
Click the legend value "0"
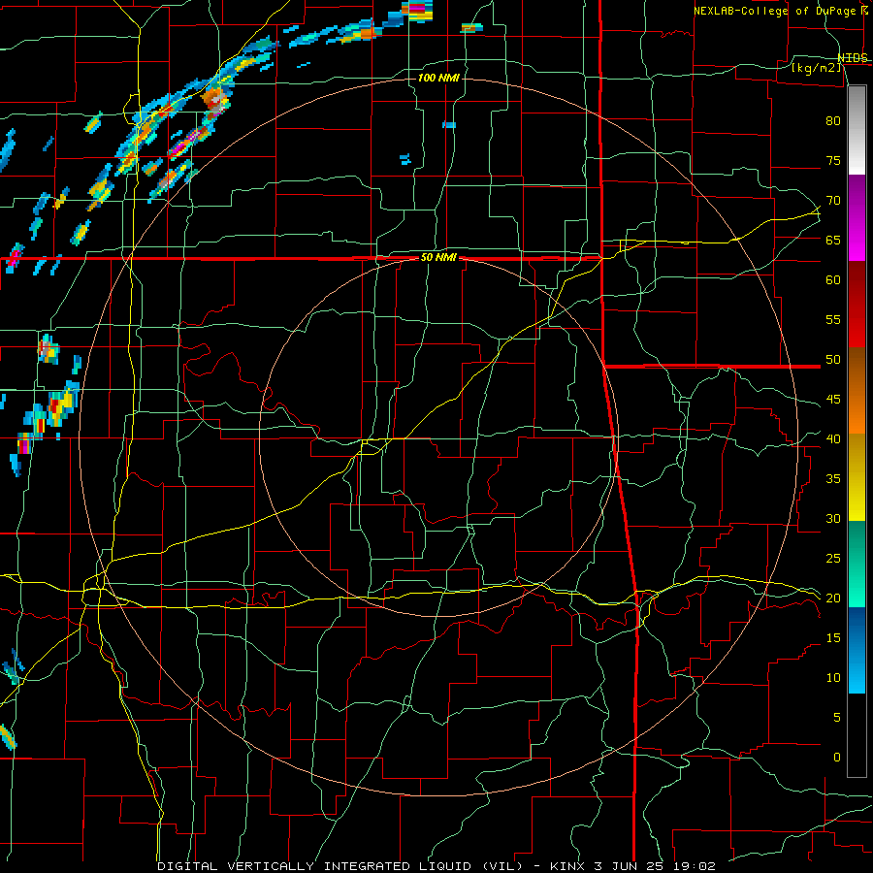[836, 758]
